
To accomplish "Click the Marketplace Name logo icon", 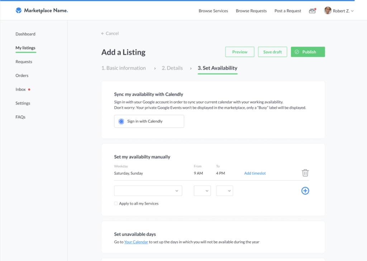I will (x=19, y=10).
